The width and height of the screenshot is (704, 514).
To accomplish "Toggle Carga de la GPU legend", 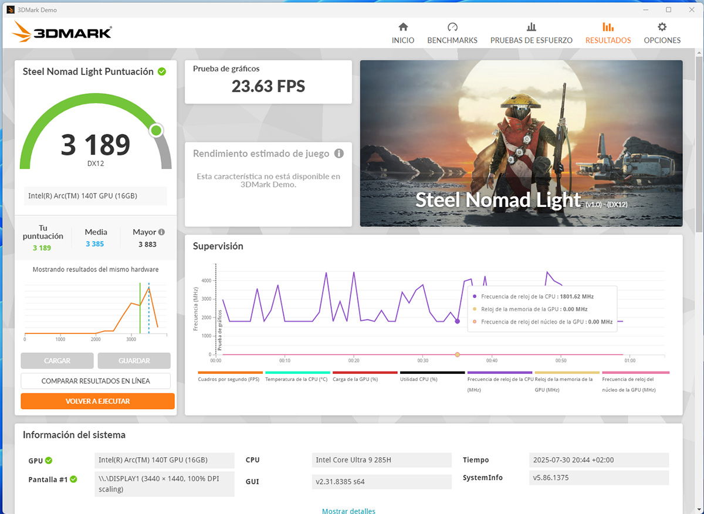I will pyautogui.click(x=365, y=377).
